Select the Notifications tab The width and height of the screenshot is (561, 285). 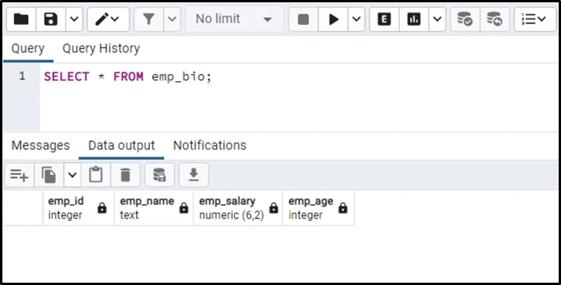[x=209, y=146]
